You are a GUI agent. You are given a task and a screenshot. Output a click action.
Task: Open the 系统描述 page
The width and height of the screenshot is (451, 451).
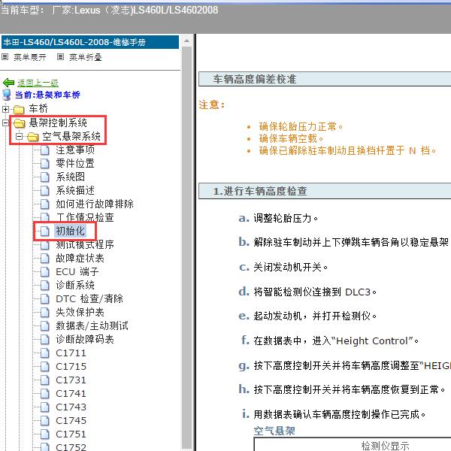tap(75, 190)
